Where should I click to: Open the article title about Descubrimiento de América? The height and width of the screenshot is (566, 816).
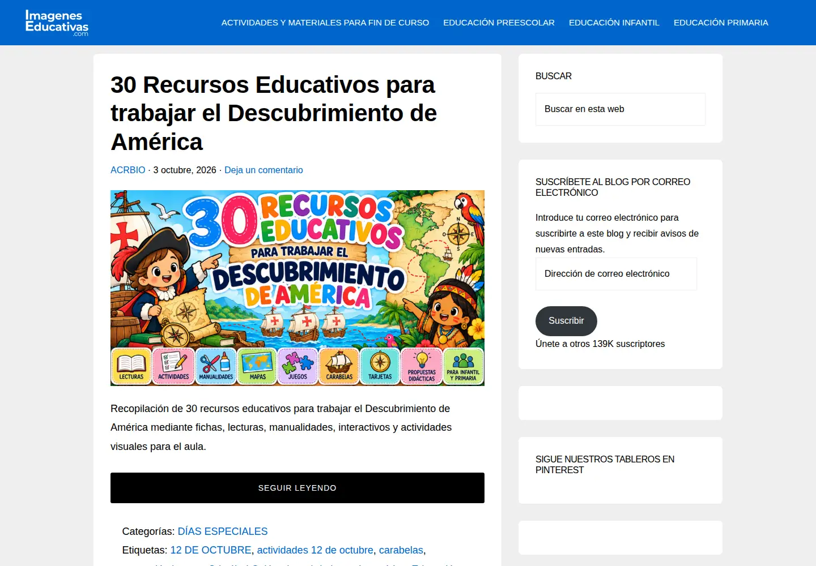[x=274, y=113]
